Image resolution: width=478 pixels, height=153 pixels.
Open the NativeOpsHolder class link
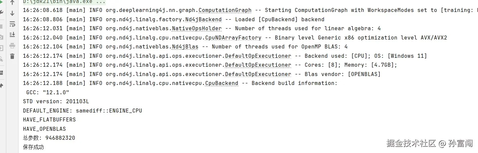point(197,29)
